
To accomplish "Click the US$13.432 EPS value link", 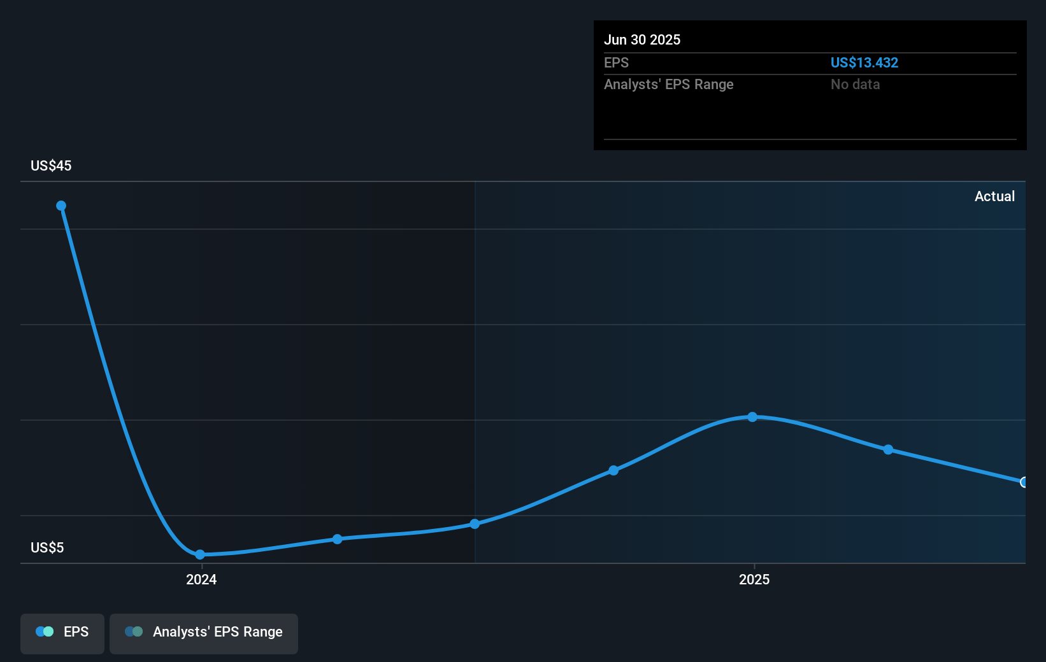I will coord(864,62).
